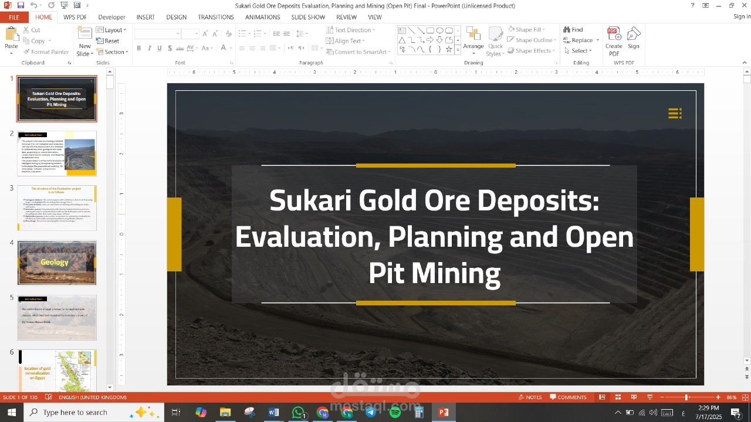
Task: Click the Windows search box
Action: [x=94, y=413]
